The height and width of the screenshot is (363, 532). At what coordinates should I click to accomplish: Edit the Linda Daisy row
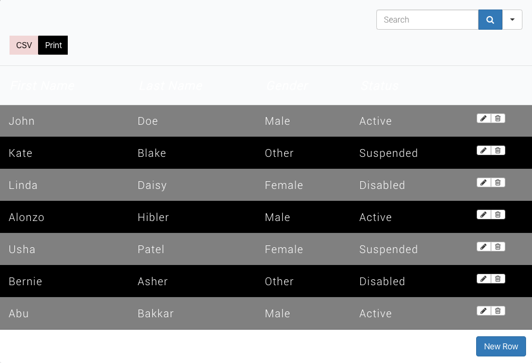pyautogui.click(x=484, y=182)
